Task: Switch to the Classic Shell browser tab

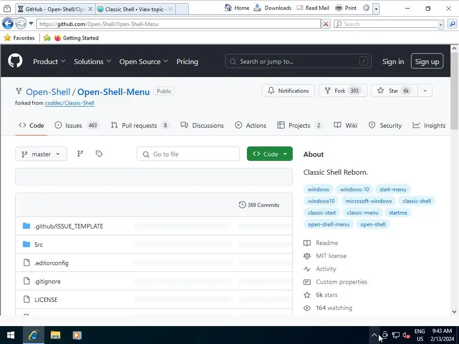Action: click(135, 9)
